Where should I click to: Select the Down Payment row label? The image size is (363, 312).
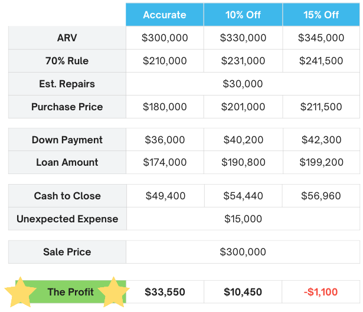(x=67, y=140)
